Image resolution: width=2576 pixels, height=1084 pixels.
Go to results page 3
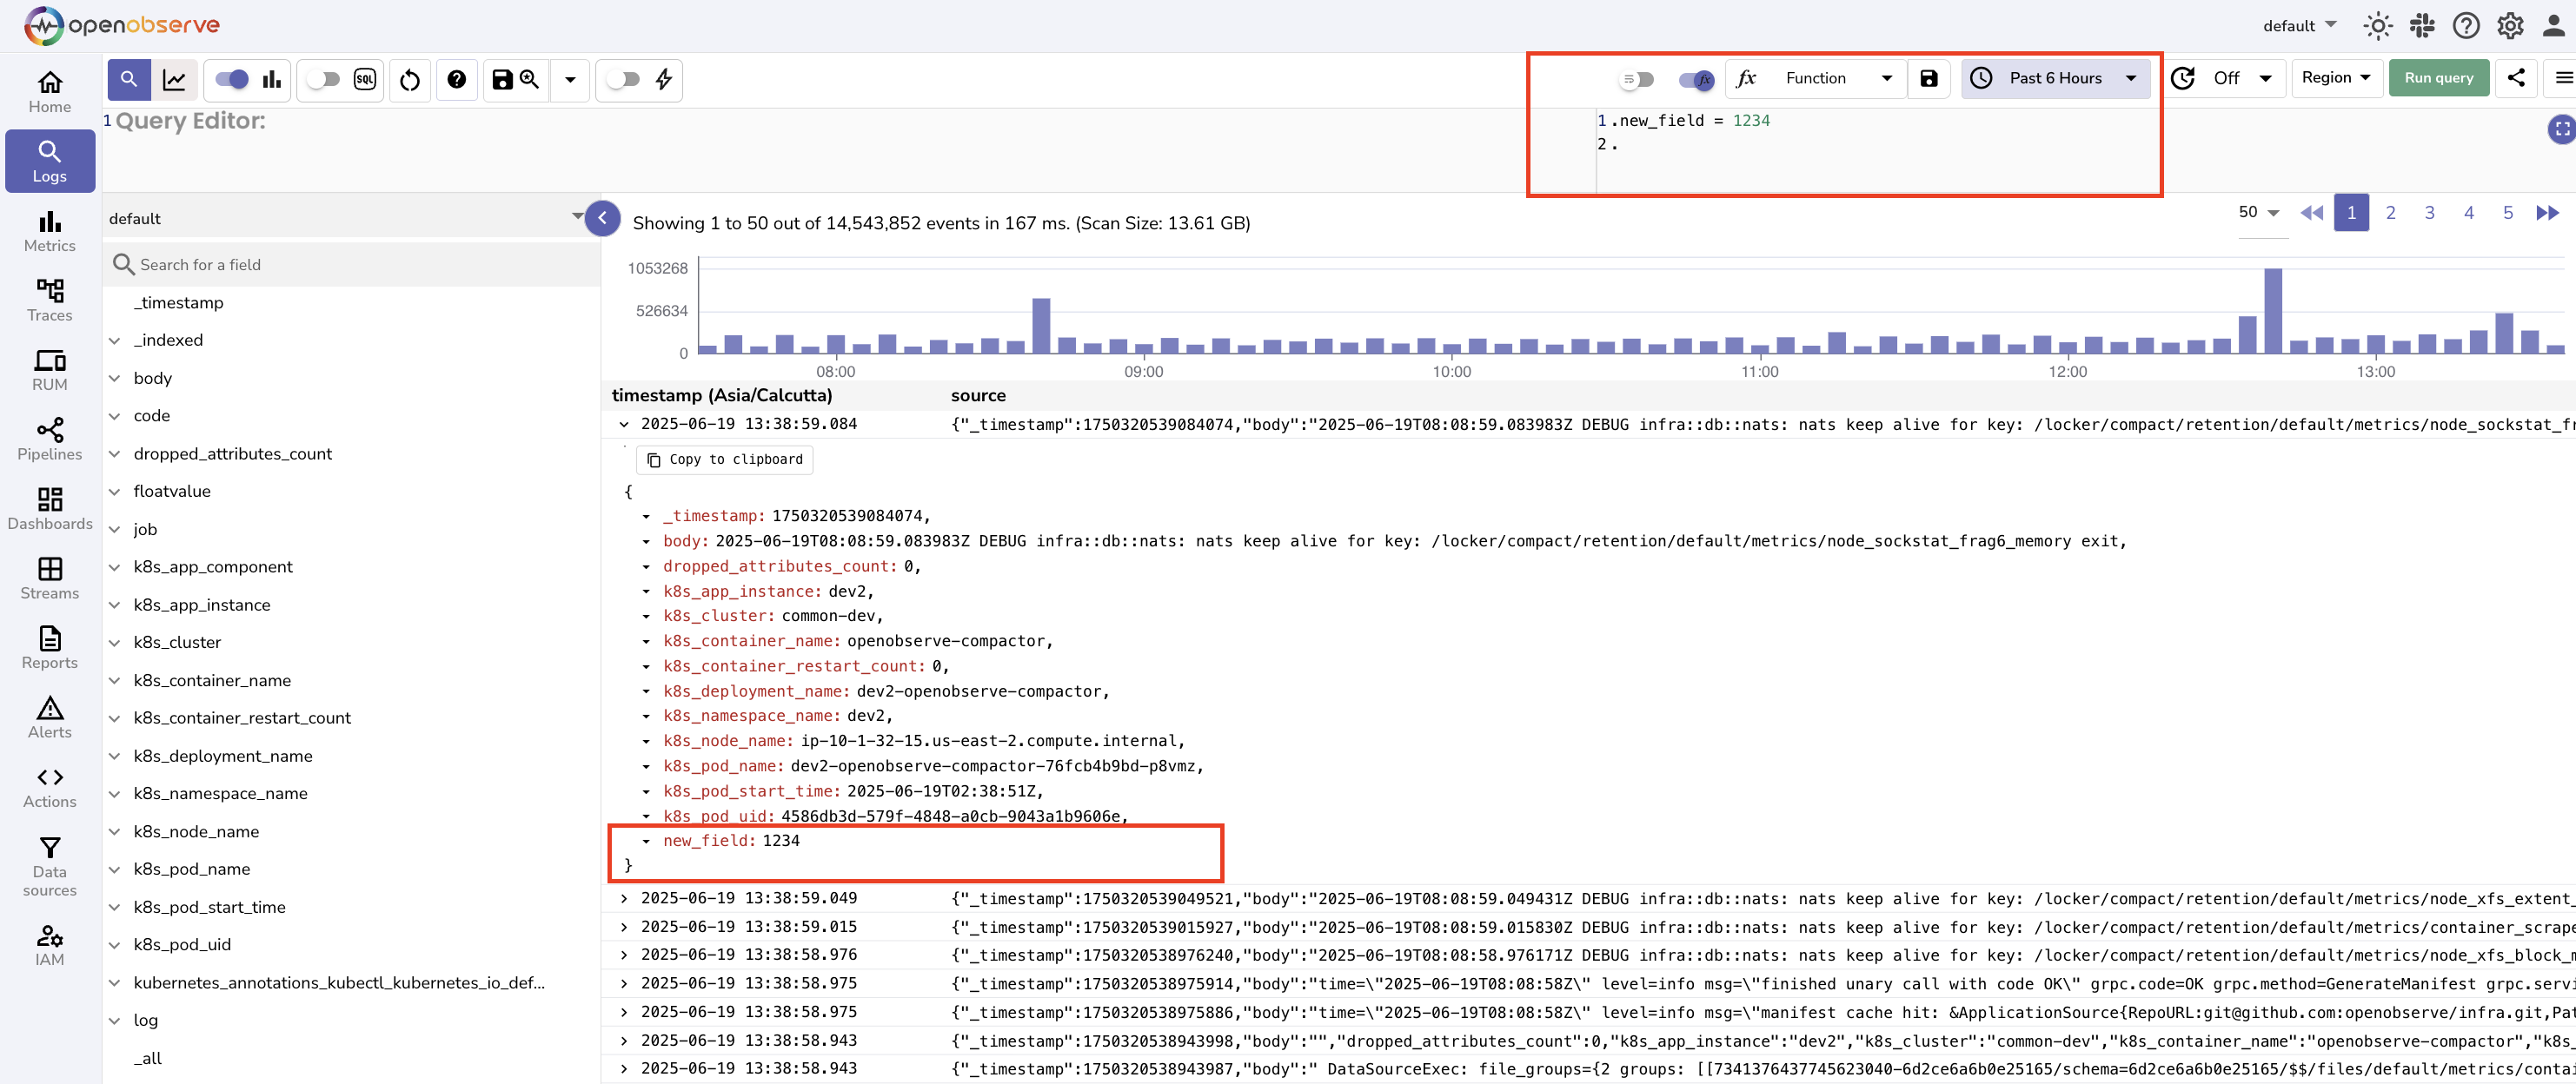[2429, 213]
